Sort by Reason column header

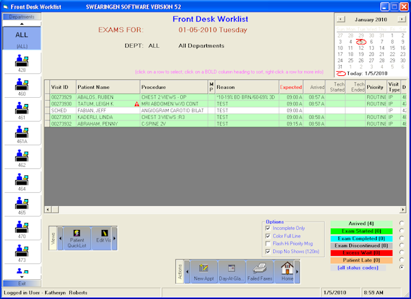click(x=247, y=87)
